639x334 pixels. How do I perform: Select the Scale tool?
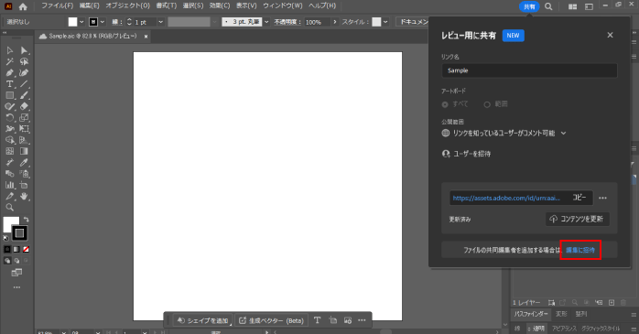[24, 118]
